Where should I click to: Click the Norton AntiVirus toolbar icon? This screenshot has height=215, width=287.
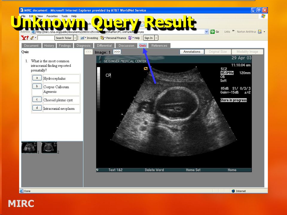(260, 32)
